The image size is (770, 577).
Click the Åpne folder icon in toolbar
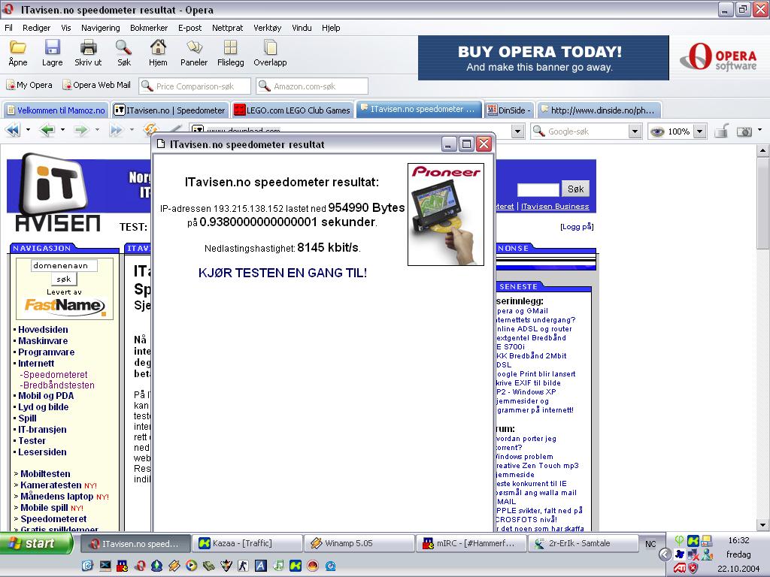point(18,47)
